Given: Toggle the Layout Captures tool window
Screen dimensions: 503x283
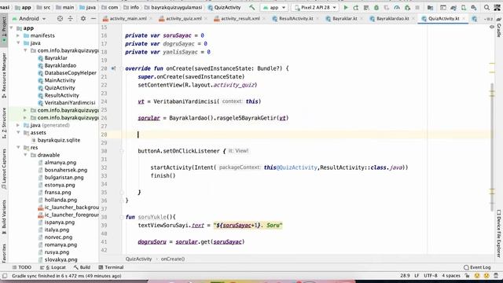Looking at the screenshot, I should [x=4, y=170].
